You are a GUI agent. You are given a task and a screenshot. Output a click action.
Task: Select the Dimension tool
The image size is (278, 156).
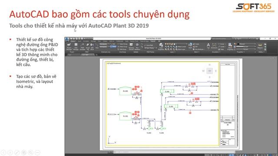tap(214, 45)
